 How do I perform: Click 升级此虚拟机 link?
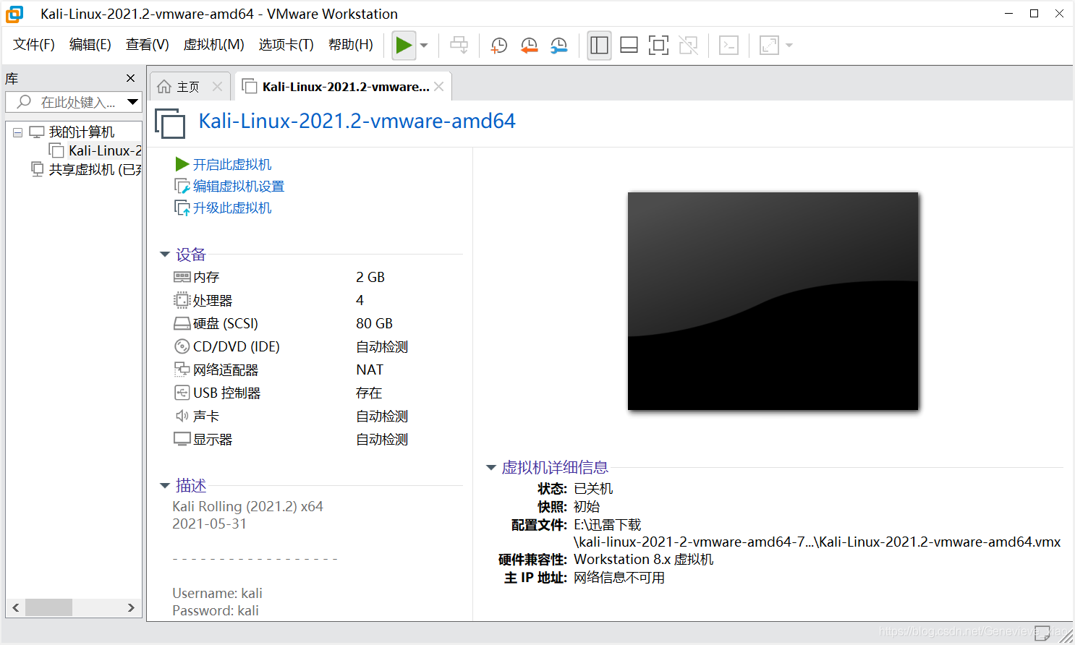pyautogui.click(x=231, y=208)
